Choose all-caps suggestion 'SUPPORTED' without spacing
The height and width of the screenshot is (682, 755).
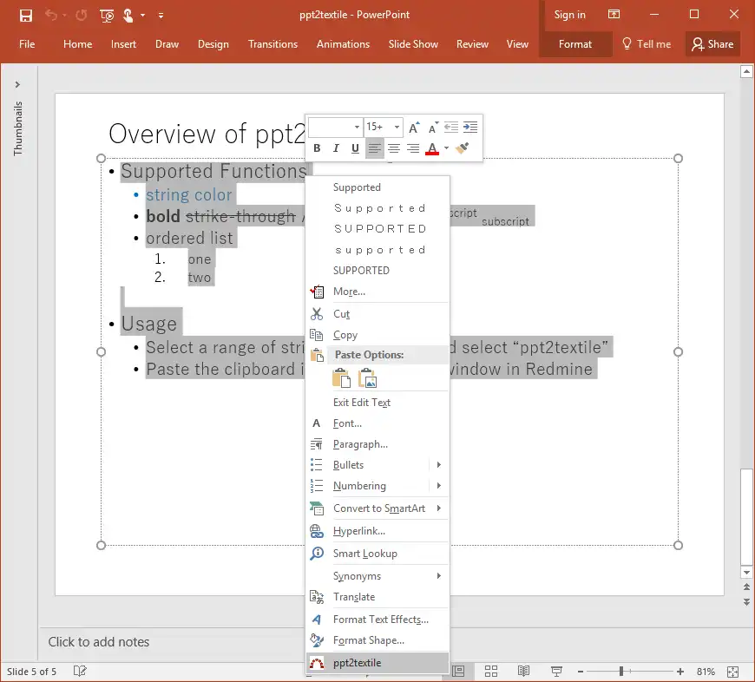click(x=361, y=271)
